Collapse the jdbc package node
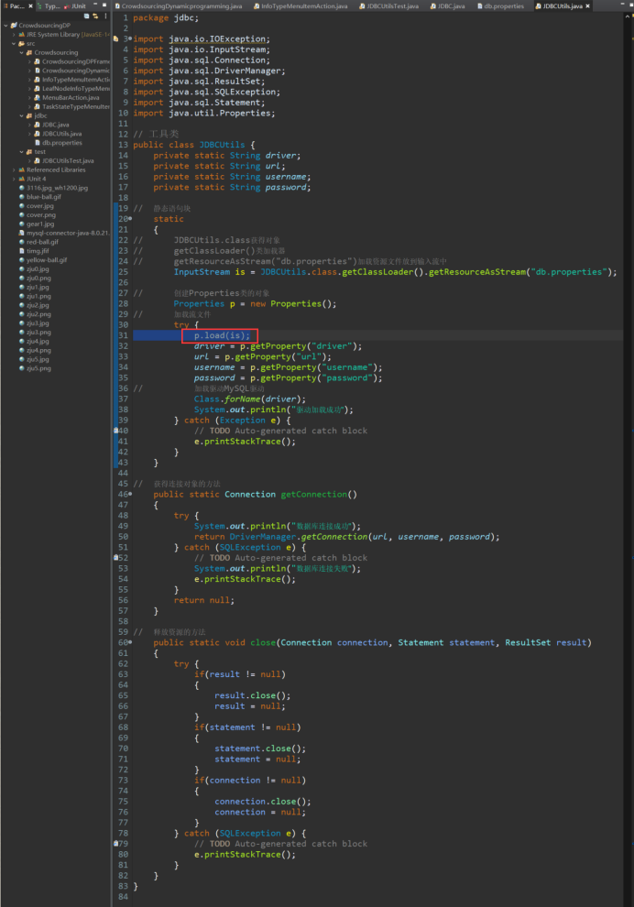634x907 pixels. (21, 115)
